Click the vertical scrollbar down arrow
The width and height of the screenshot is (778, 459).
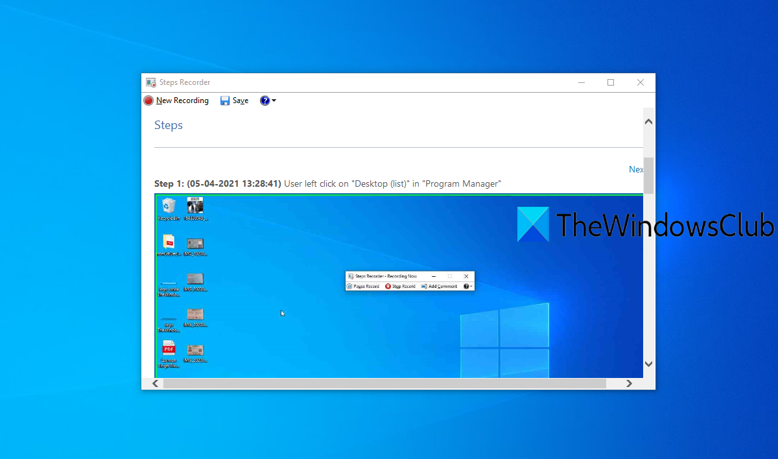(x=649, y=364)
